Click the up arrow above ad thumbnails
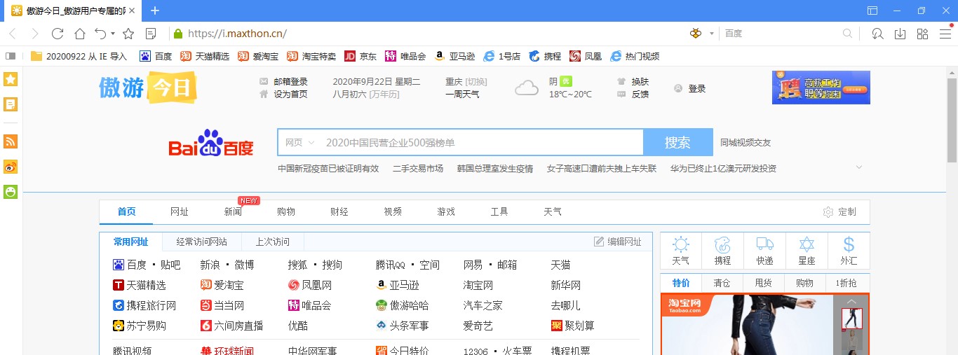 click(851, 302)
